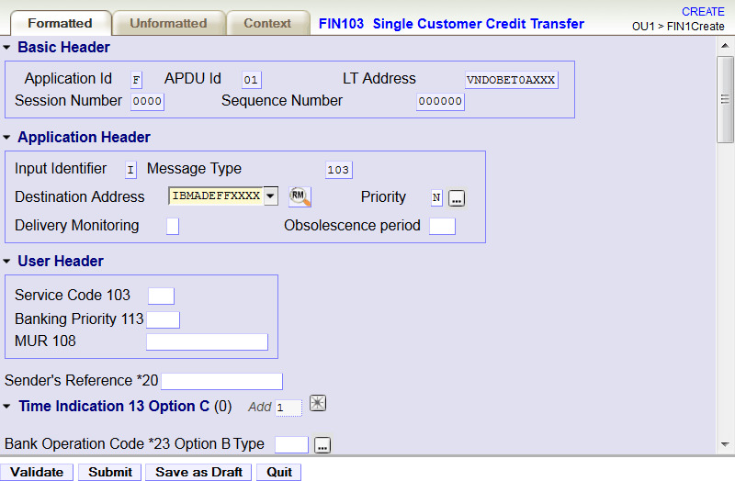Click the vertical scrollbar thumb
The height and width of the screenshot is (481, 735).
(x=725, y=99)
